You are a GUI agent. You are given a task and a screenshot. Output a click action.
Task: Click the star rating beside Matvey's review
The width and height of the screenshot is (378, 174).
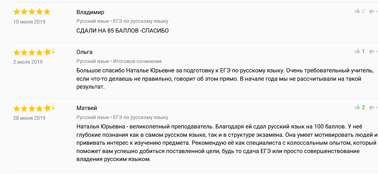coord(34,109)
